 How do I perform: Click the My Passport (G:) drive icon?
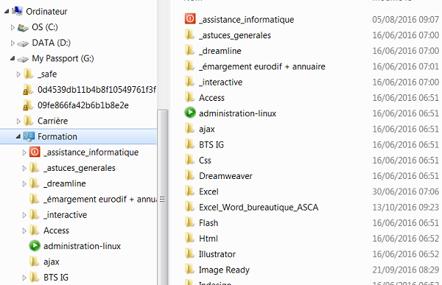coord(23,59)
